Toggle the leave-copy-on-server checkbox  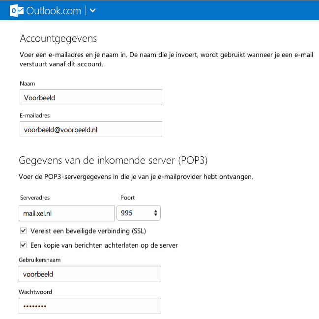pos(23,245)
